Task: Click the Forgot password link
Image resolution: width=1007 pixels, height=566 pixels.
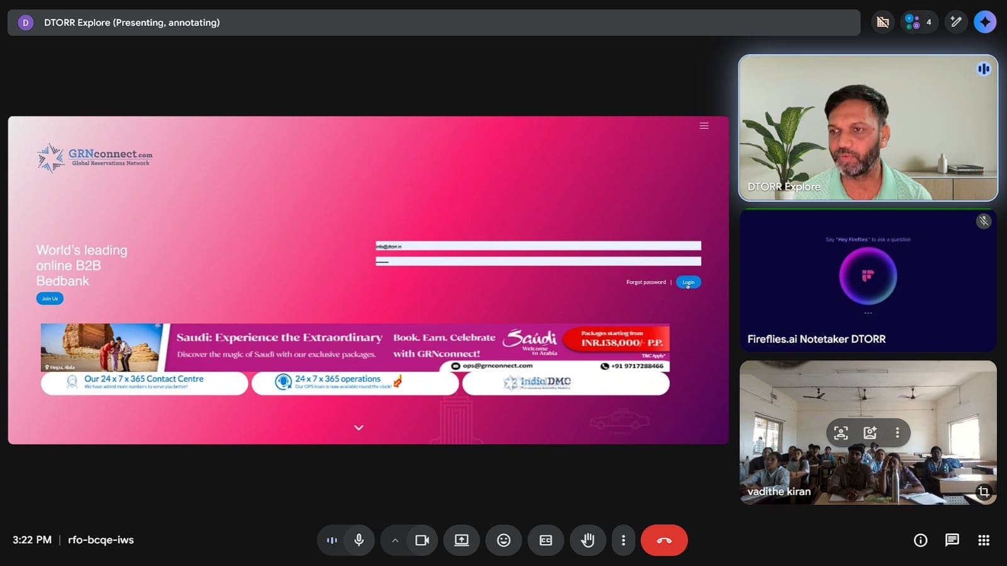Action: pos(646,282)
